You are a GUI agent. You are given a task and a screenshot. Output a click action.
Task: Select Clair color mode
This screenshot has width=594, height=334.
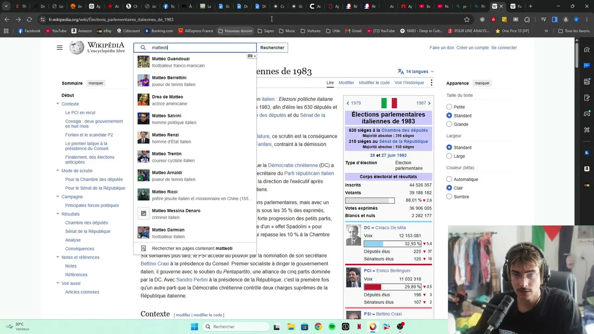click(x=449, y=188)
